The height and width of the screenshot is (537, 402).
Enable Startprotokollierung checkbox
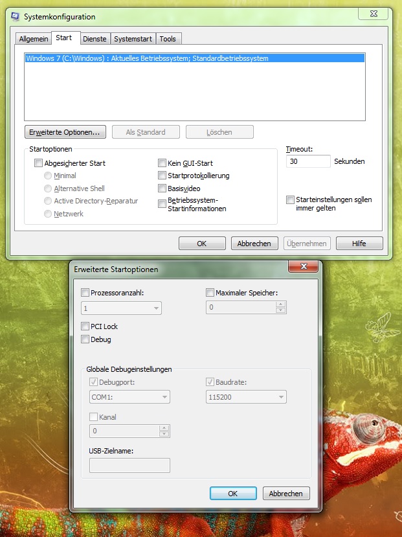162,176
